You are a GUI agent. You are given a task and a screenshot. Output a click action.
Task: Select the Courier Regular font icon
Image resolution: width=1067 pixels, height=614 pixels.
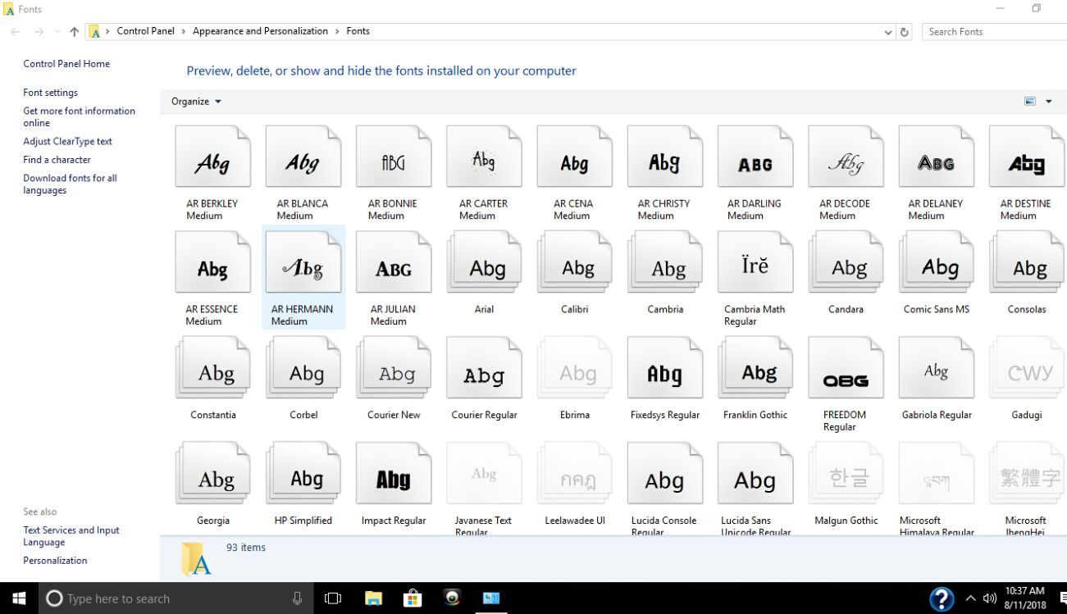pos(484,368)
